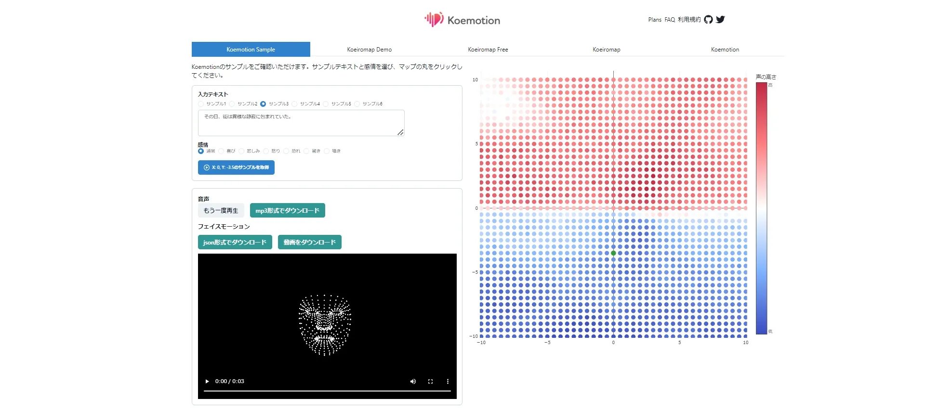Click json形式でダウンロード button
925x411 pixels.
pos(235,242)
